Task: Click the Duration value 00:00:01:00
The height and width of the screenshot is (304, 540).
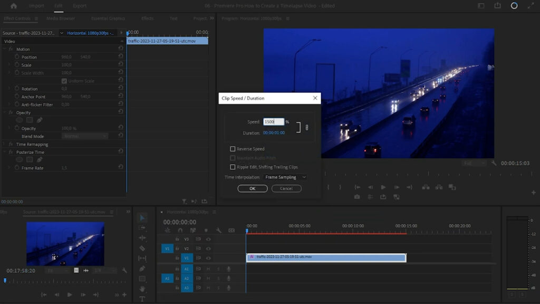Action: [x=274, y=132]
